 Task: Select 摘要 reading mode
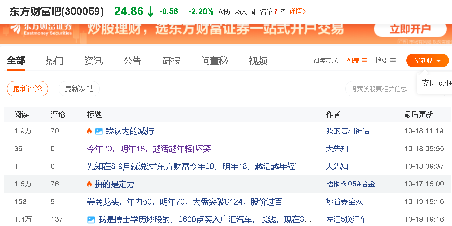coord(382,61)
